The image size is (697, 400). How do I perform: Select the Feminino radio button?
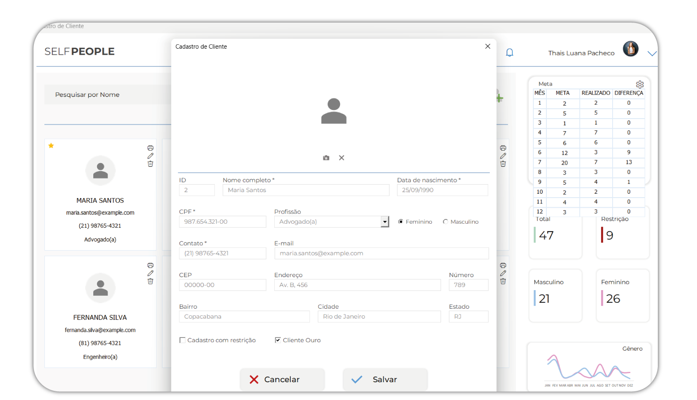401,222
